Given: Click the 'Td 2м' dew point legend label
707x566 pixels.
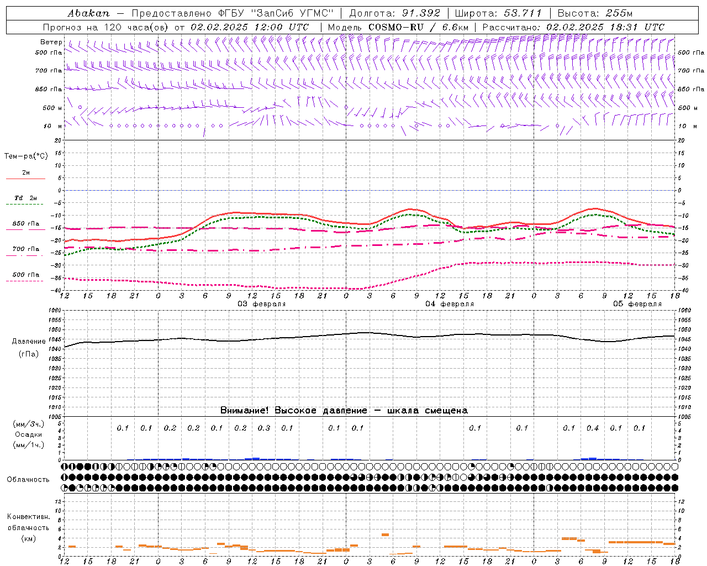Looking at the screenshot, I should [25, 197].
